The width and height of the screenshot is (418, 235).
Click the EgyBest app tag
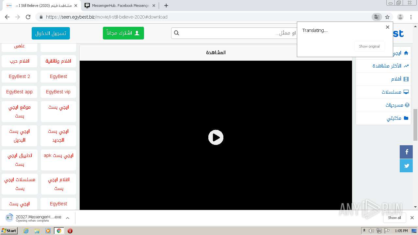[19, 92]
